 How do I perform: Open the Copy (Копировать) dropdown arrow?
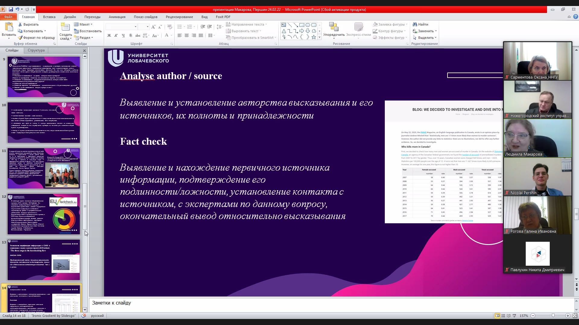(x=45, y=31)
